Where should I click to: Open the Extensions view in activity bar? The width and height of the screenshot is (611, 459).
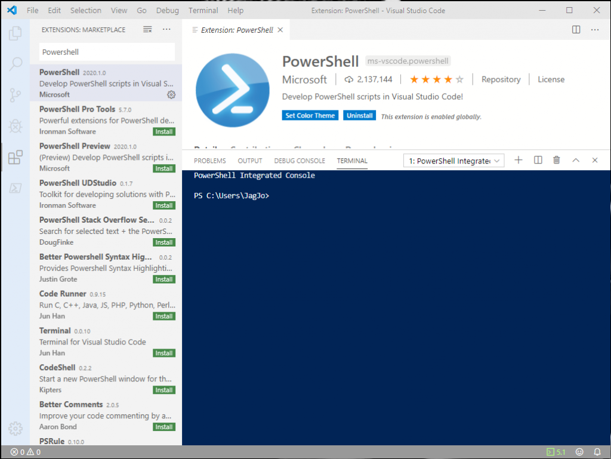click(x=15, y=157)
